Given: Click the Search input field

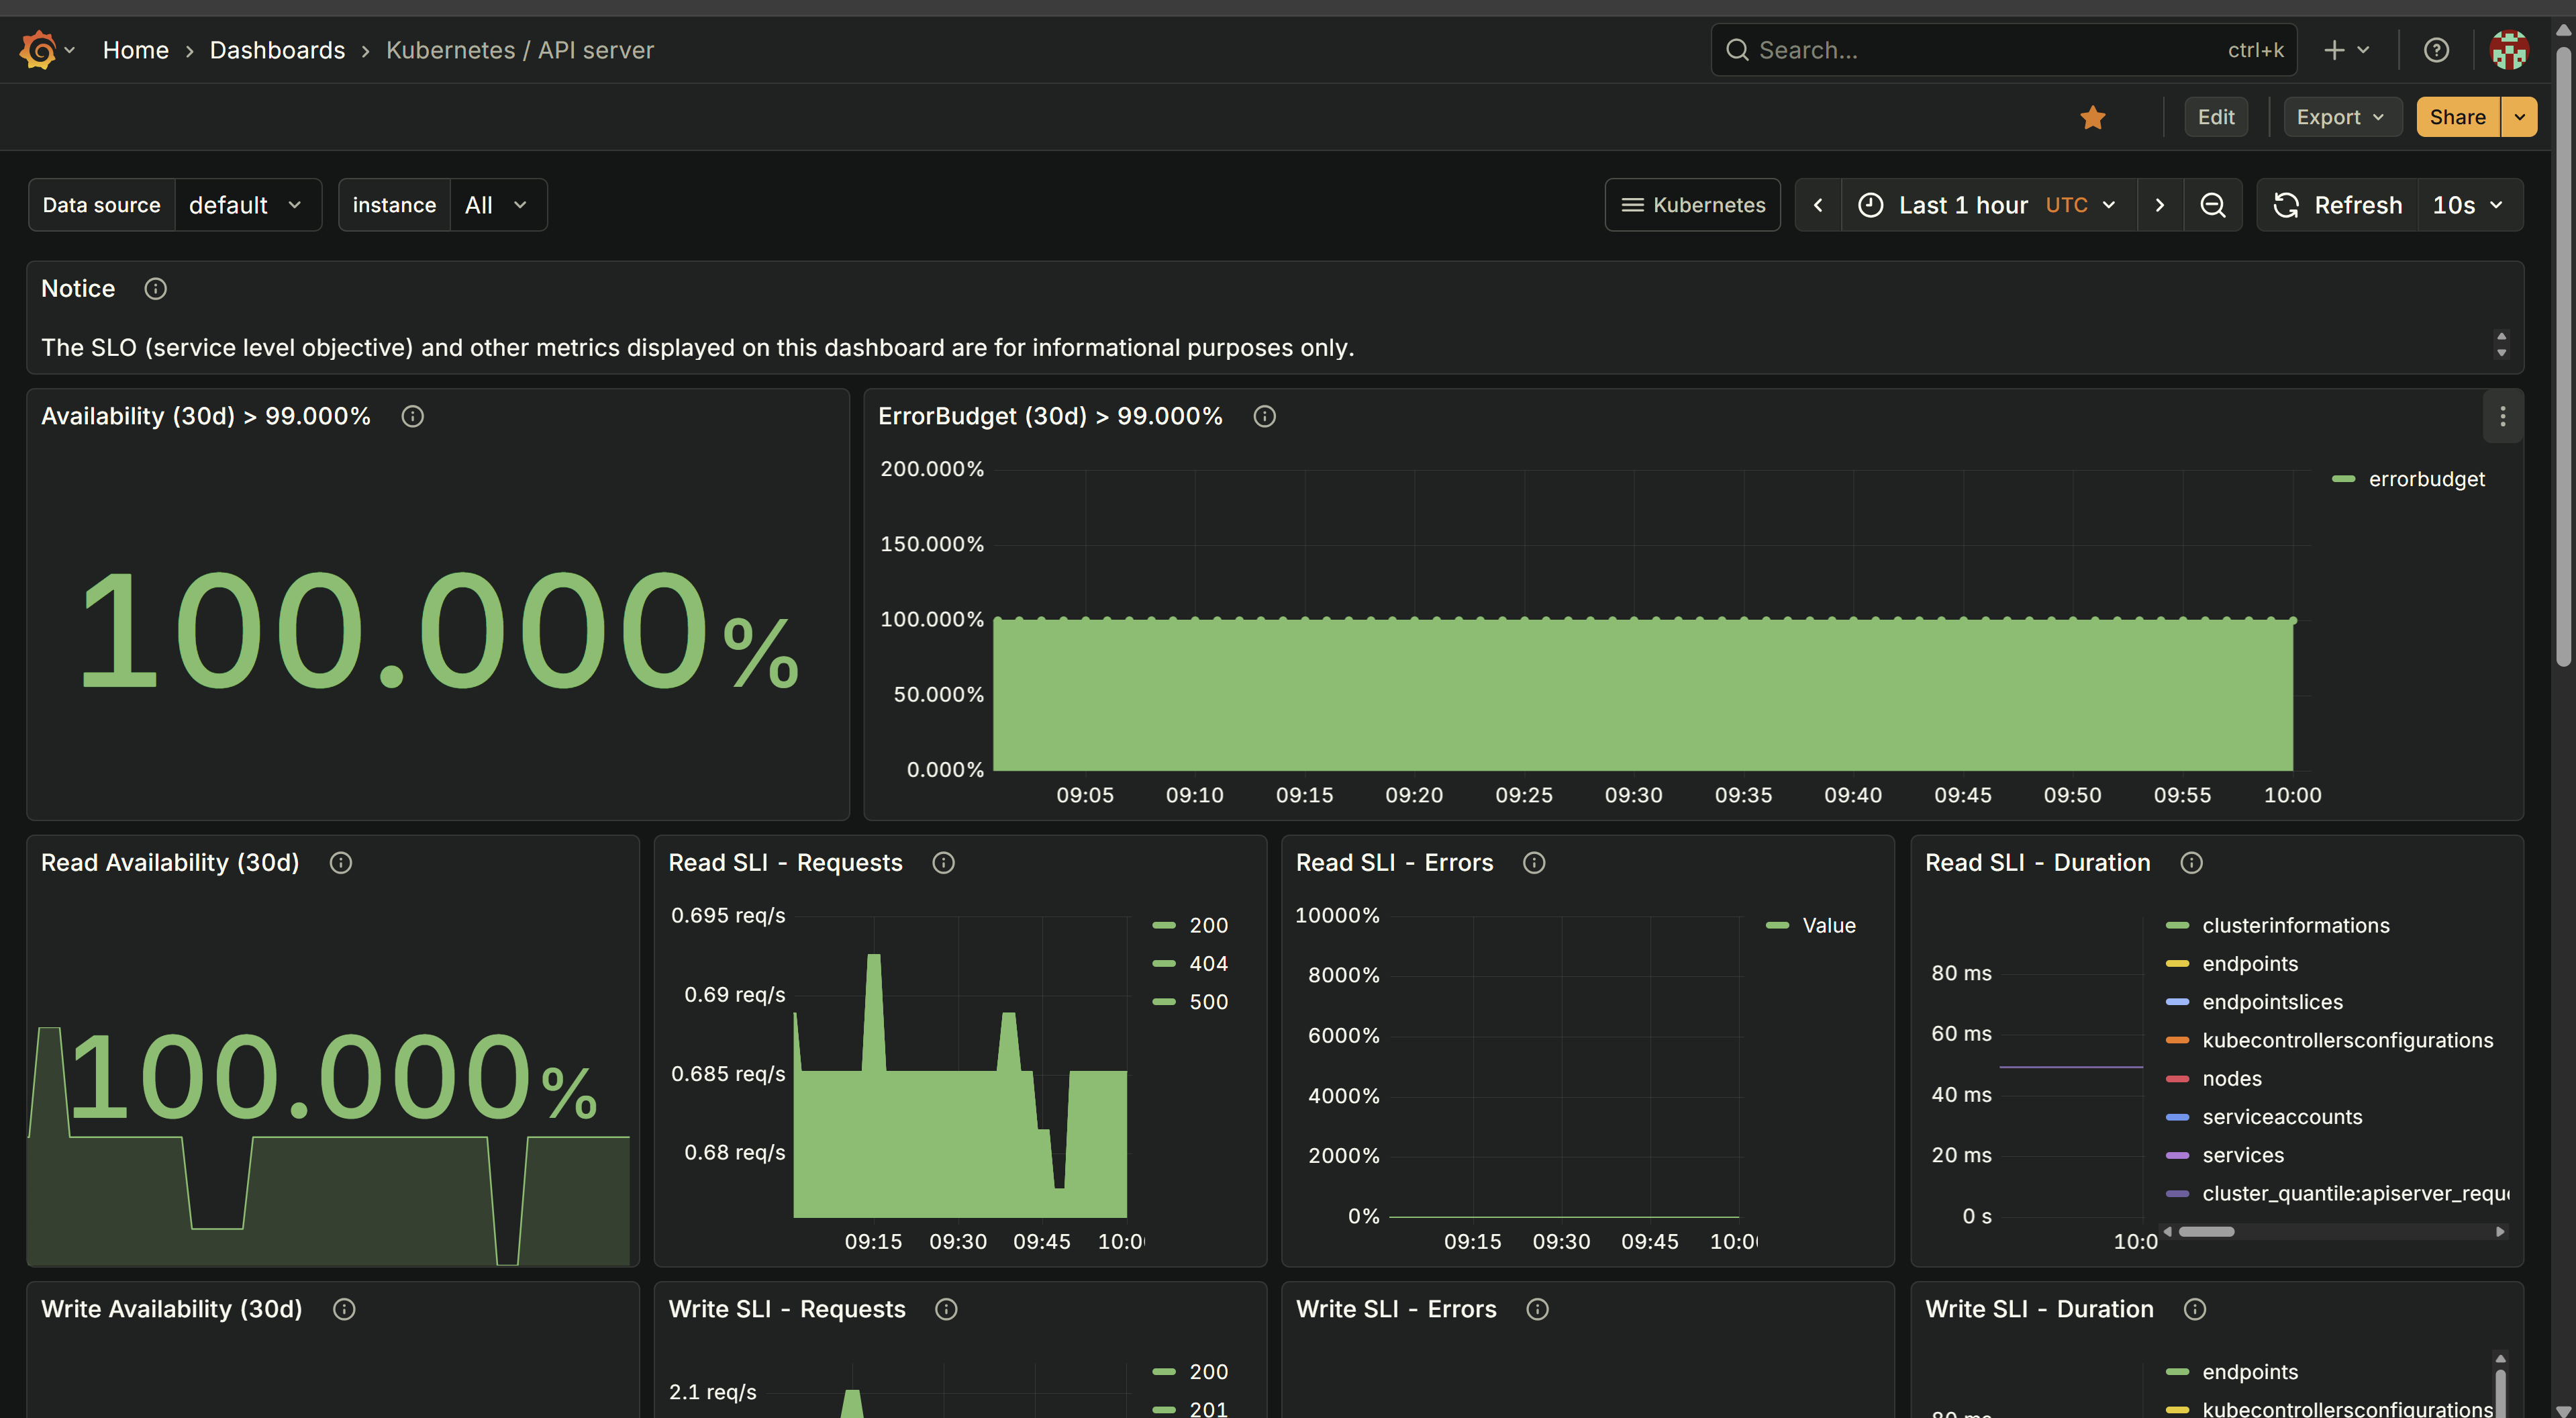Looking at the screenshot, I should (x=2003, y=50).
